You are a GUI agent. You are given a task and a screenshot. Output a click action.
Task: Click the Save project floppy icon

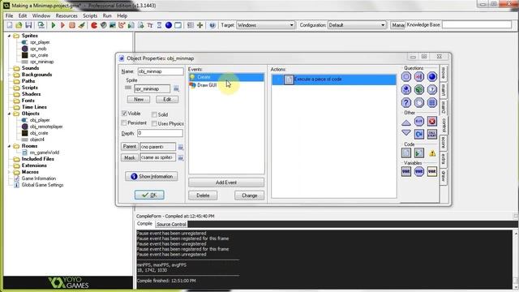pyautogui.click(x=28, y=25)
